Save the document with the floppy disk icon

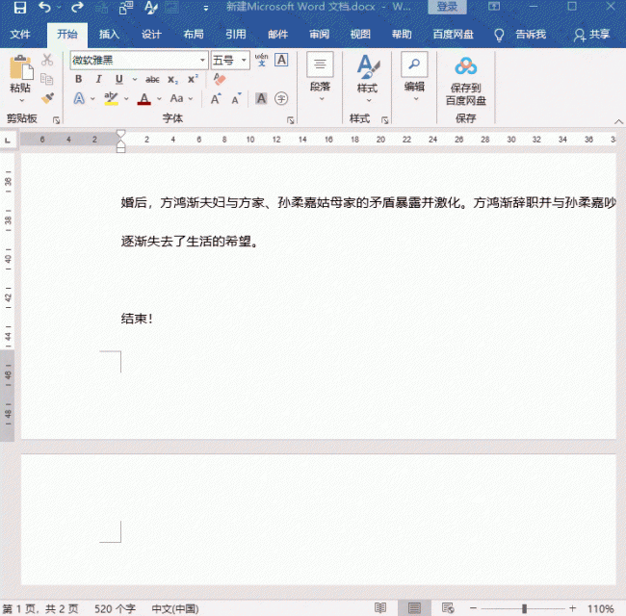(x=20, y=7)
